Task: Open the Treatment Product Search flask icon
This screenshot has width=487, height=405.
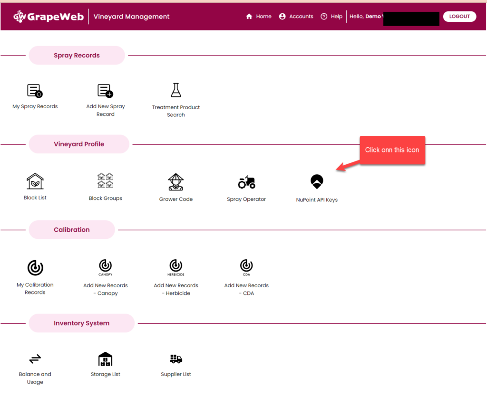Action: [175, 89]
